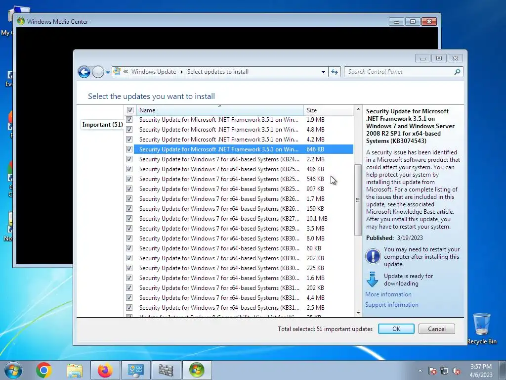
Task: Switch to Windows Media Center taskbar item
Action: click(x=197, y=370)
